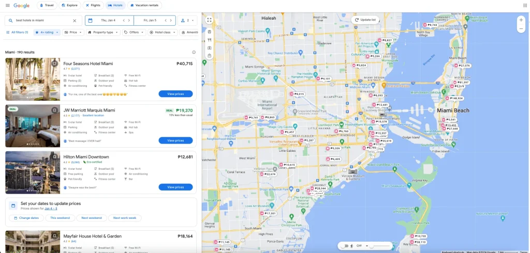Open the Amenities filter dropdown
This screenshot has height=253, width=530.
pos(189,33)
